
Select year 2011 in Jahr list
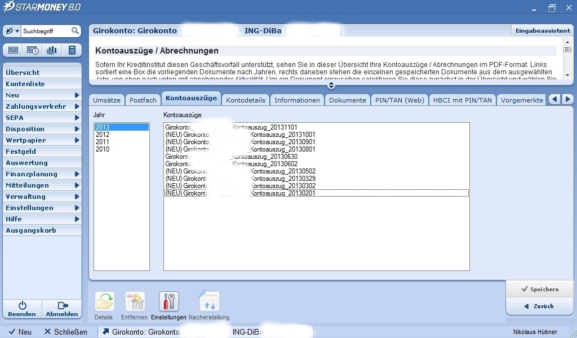[x=122, y=142]
